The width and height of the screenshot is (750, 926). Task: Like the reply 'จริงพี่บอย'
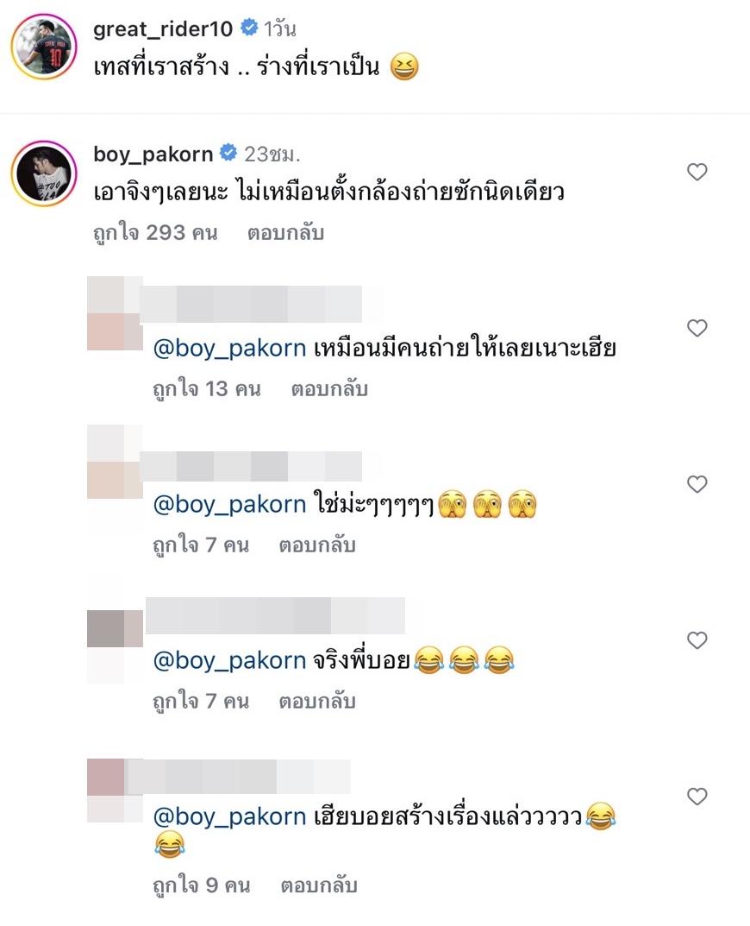[697, 640]
